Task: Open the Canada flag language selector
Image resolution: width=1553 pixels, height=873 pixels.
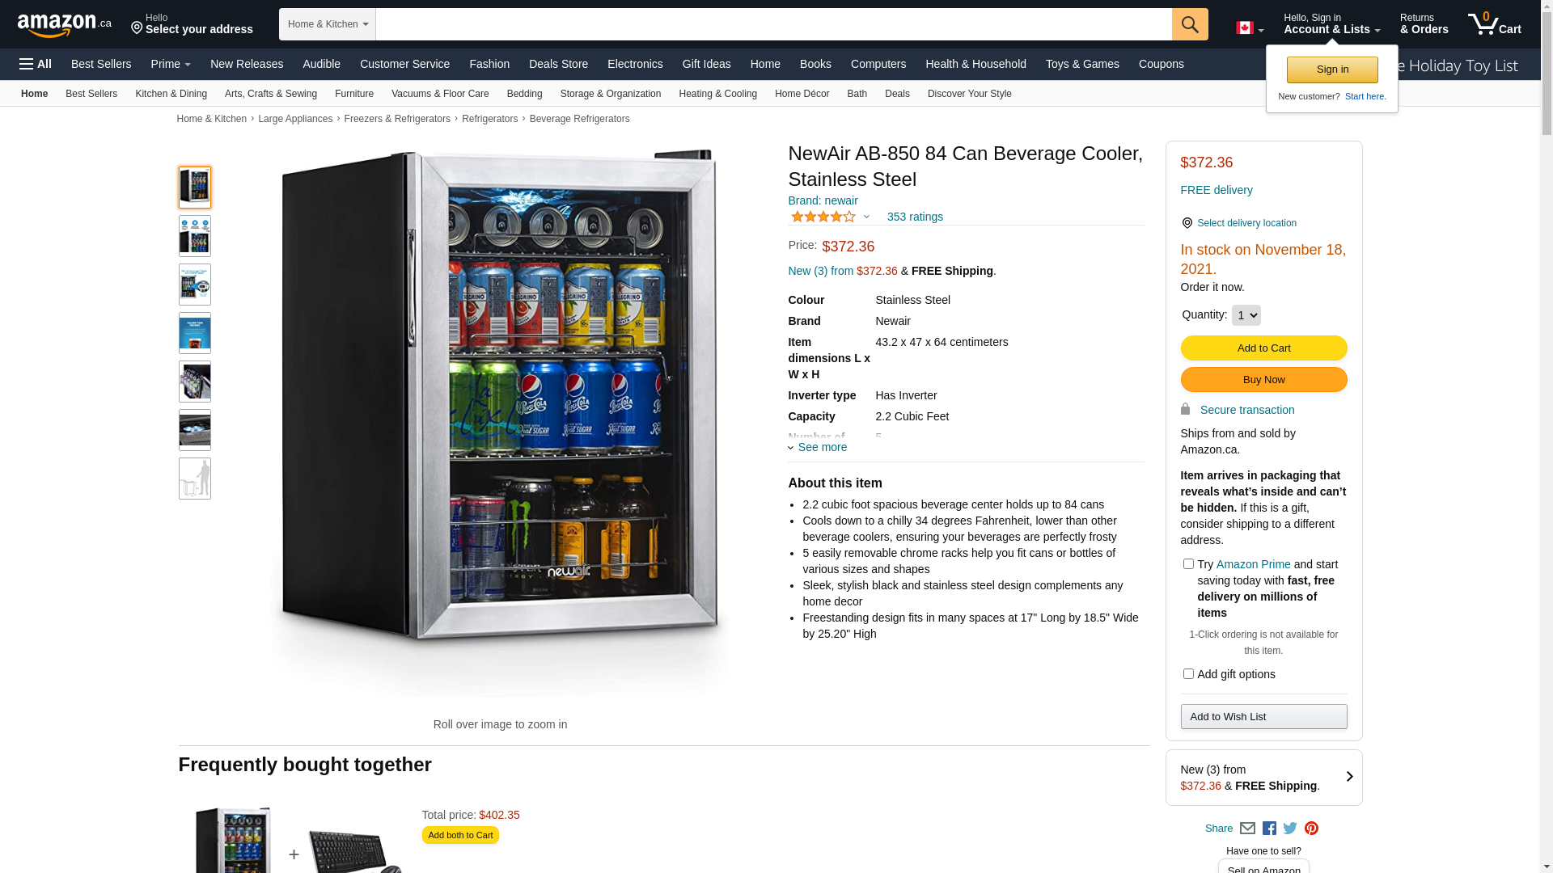Action: click(x=1250, y=28)
